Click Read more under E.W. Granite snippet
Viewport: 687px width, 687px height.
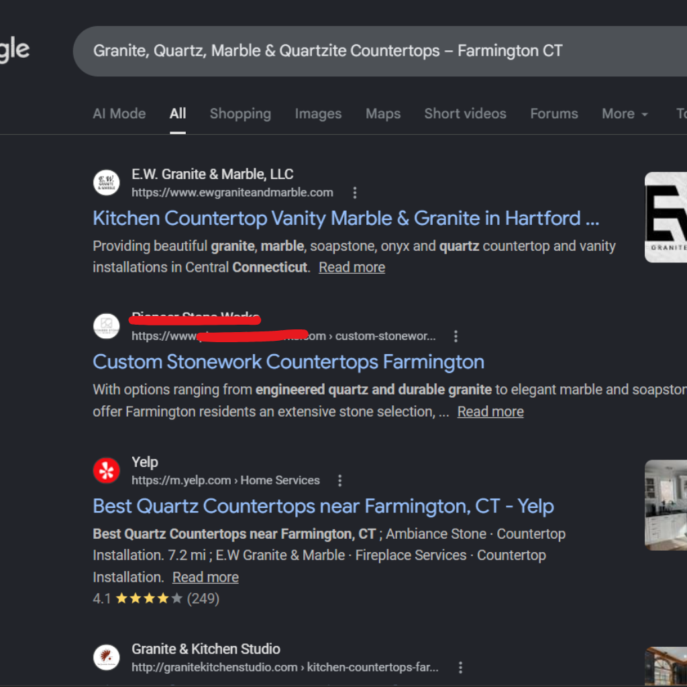click(x=352, y=267)
